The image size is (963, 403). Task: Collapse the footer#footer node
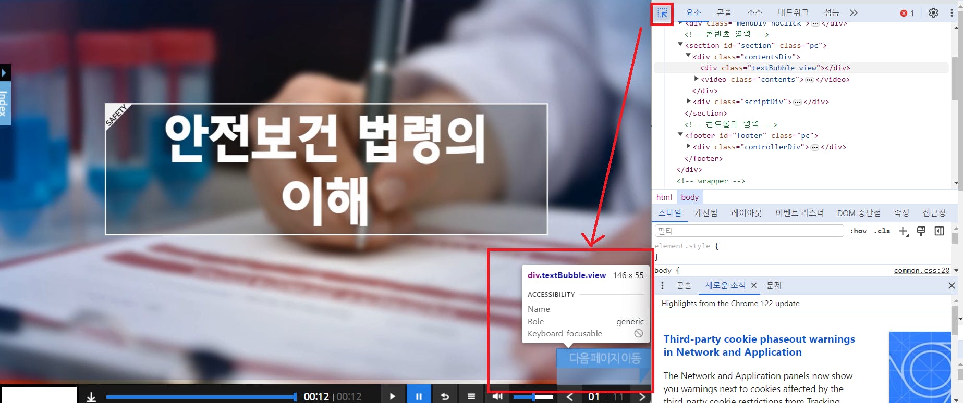click(680, 135)
